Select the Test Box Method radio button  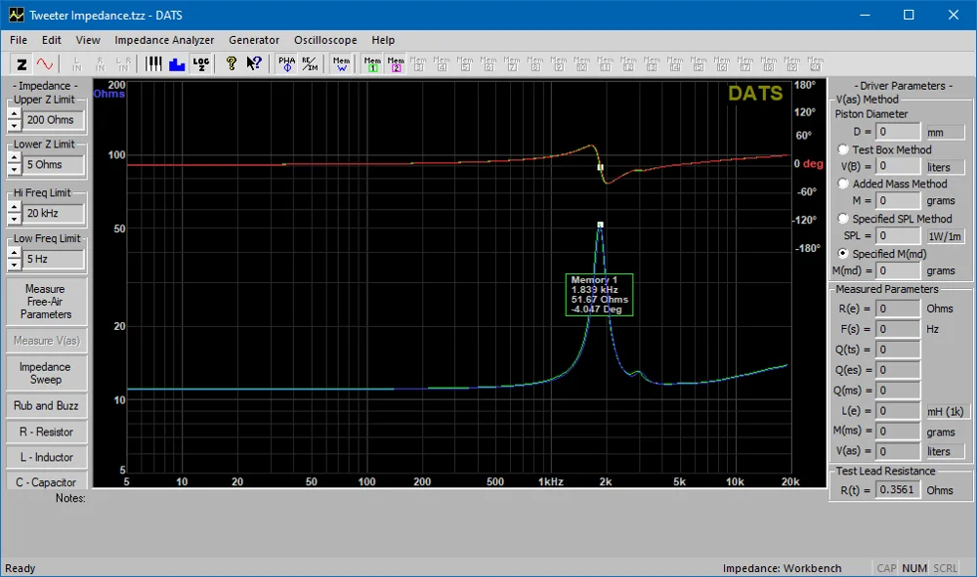843,150
